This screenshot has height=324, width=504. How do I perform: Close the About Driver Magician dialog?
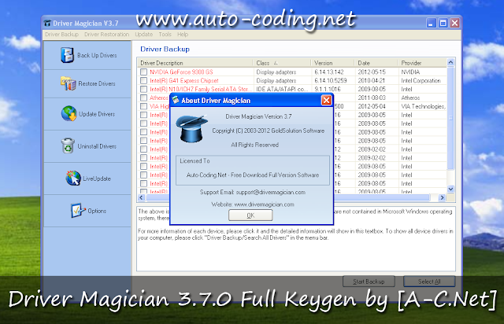326,100
